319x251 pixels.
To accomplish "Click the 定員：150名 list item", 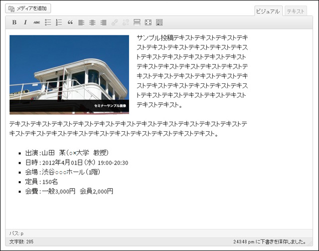I will [41, 182].
